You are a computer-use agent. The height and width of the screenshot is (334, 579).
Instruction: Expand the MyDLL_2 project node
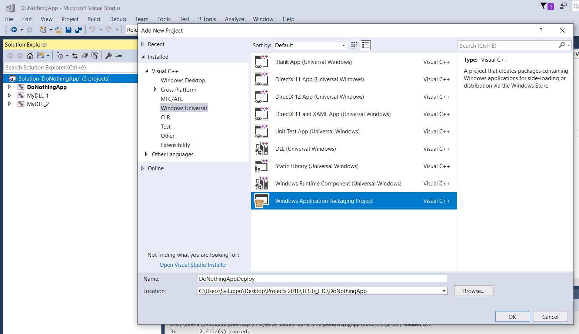[x=10, y=104]
